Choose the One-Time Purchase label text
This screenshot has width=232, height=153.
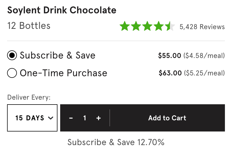coord(63,73)
